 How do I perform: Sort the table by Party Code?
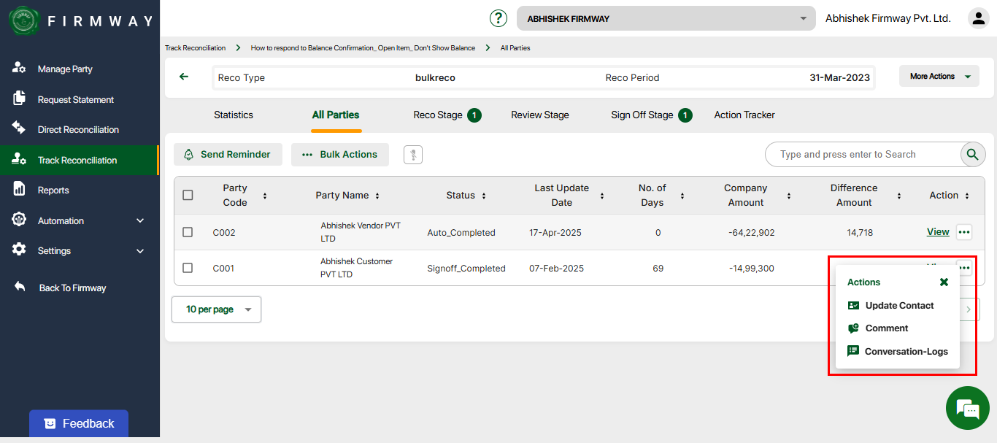click(265, 196)
